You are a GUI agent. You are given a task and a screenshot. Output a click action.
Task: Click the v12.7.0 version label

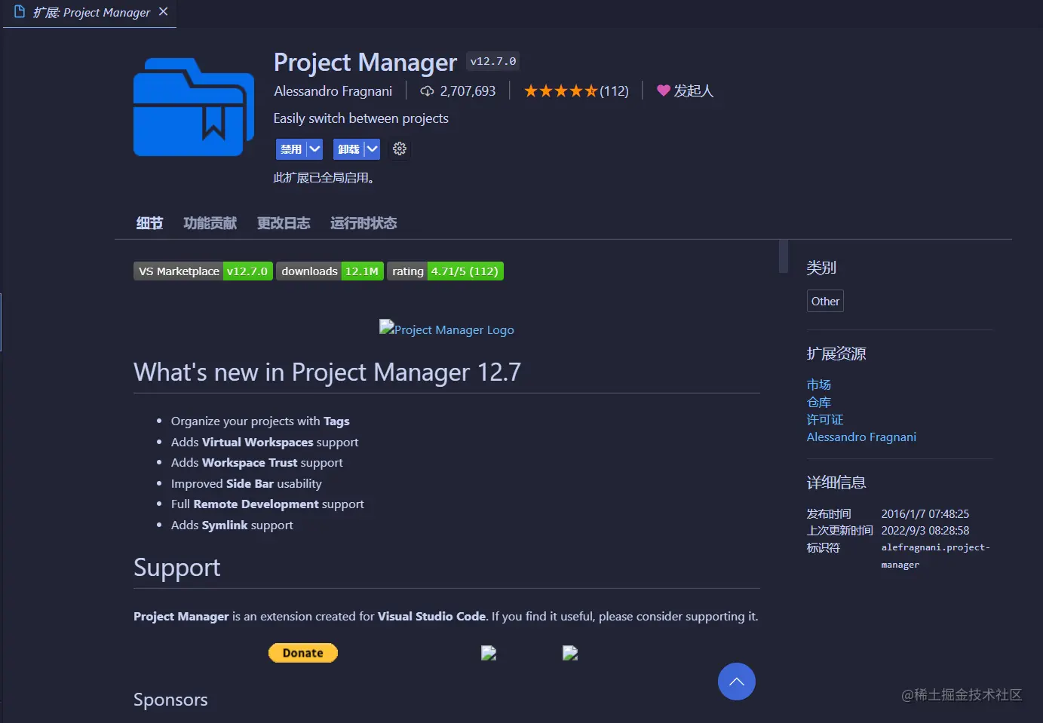point(493,61)
